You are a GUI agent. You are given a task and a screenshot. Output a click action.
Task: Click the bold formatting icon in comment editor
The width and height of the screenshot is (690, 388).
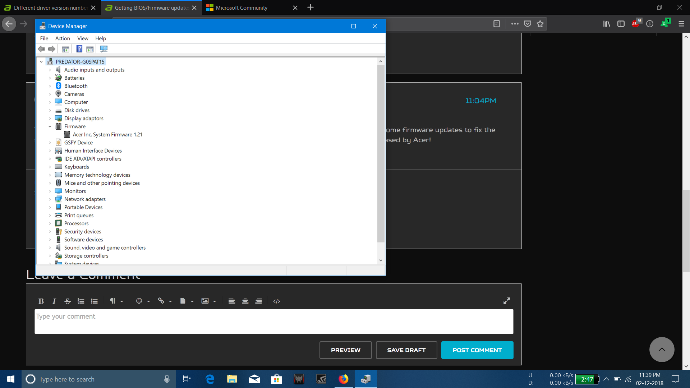point(41,301)
